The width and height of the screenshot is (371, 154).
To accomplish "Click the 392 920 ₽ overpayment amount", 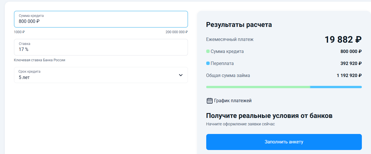I will click(x=351, y=64).
